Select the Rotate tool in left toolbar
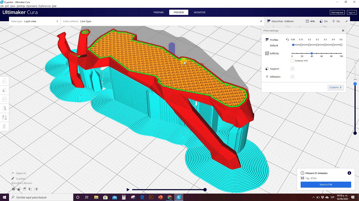This screenshot has height=201, width=359. 4,99
